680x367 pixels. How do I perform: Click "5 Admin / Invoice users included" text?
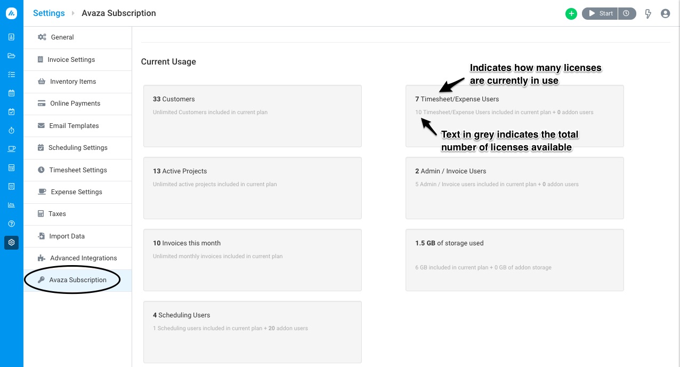click(x=497, y=185)
